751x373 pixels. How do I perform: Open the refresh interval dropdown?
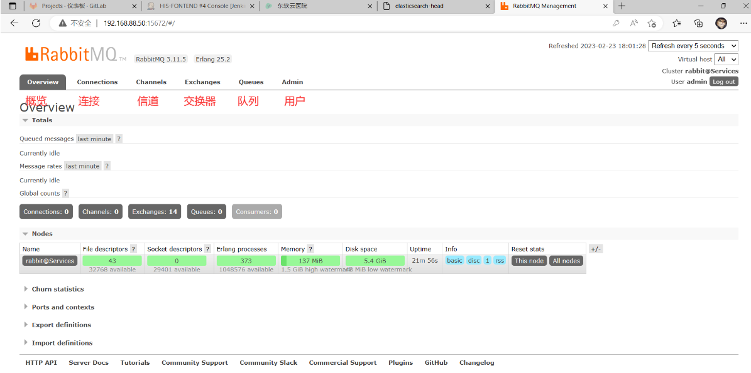(693, 46)
